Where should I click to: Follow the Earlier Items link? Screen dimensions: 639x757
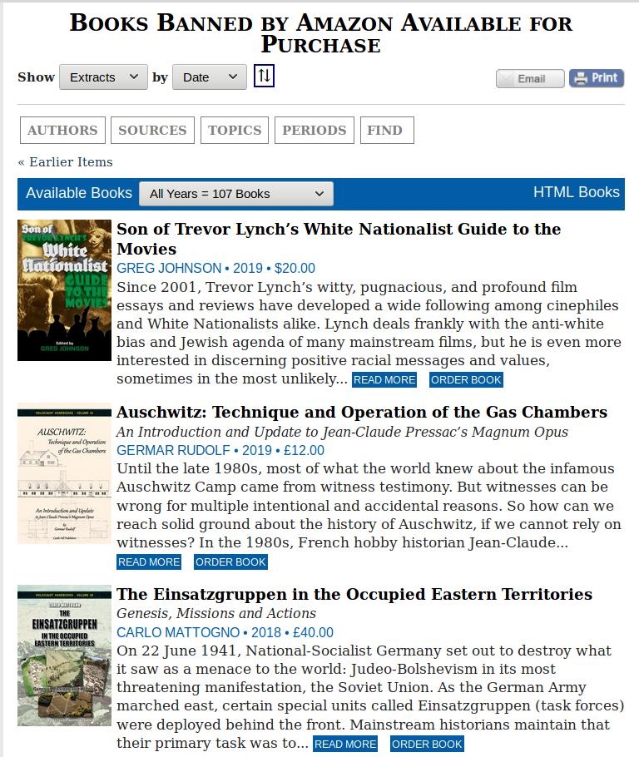click(x=65, y=161)
